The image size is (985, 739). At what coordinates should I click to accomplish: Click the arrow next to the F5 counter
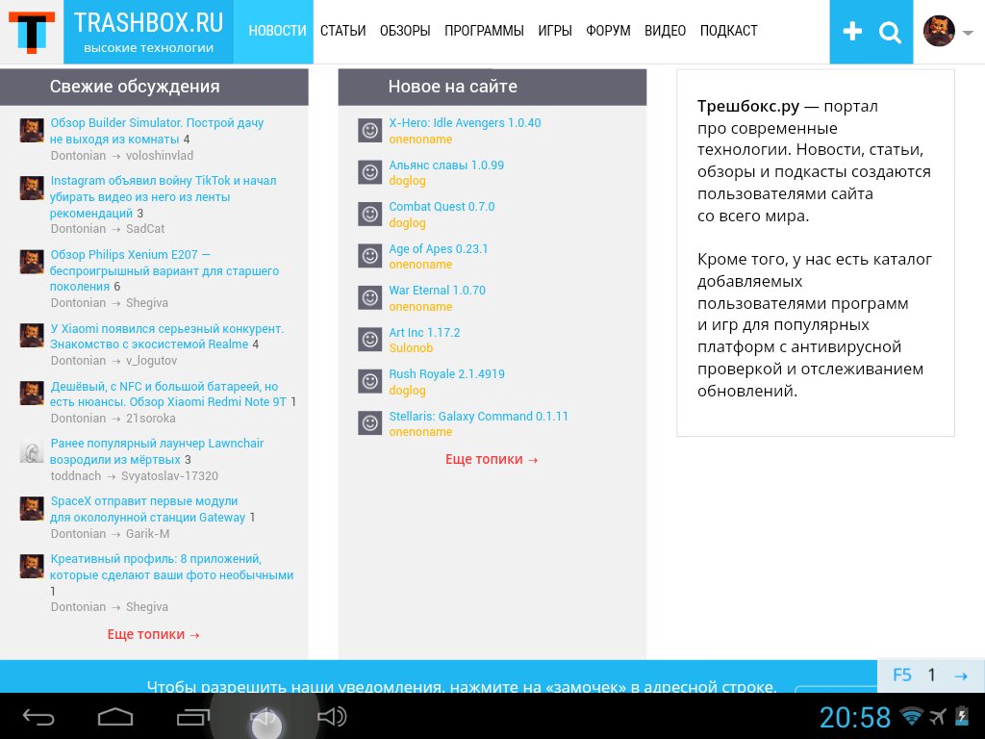tap(961, 676)
